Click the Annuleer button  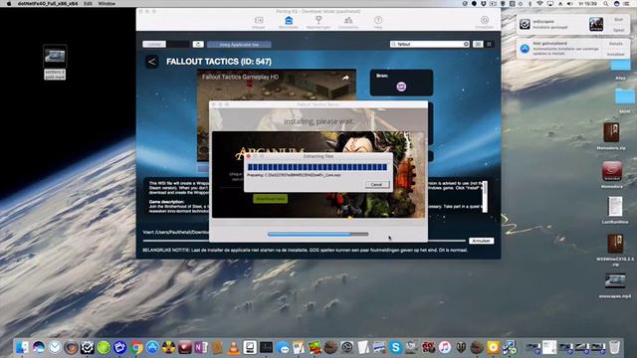pyautogui.click(x=481, y=241)
